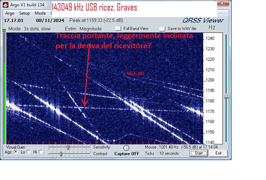Click the 1200 Hz mark on frequency scale
The width and height of the screenshot is (266, 180).
210,80
